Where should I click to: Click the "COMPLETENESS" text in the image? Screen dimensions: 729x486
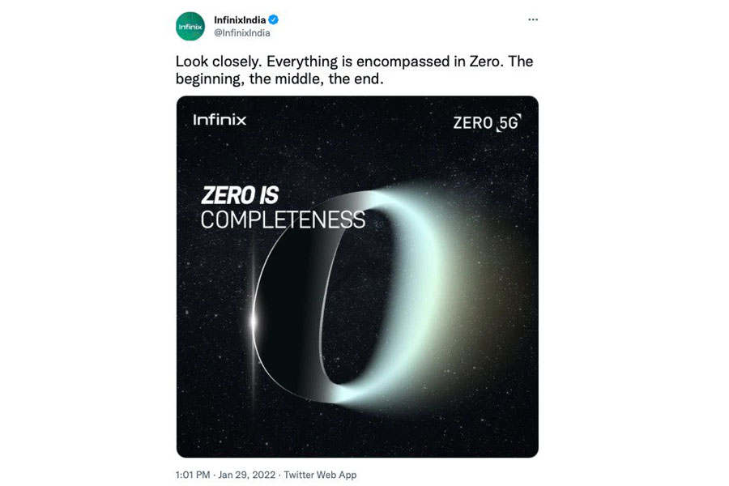(283, 220)
